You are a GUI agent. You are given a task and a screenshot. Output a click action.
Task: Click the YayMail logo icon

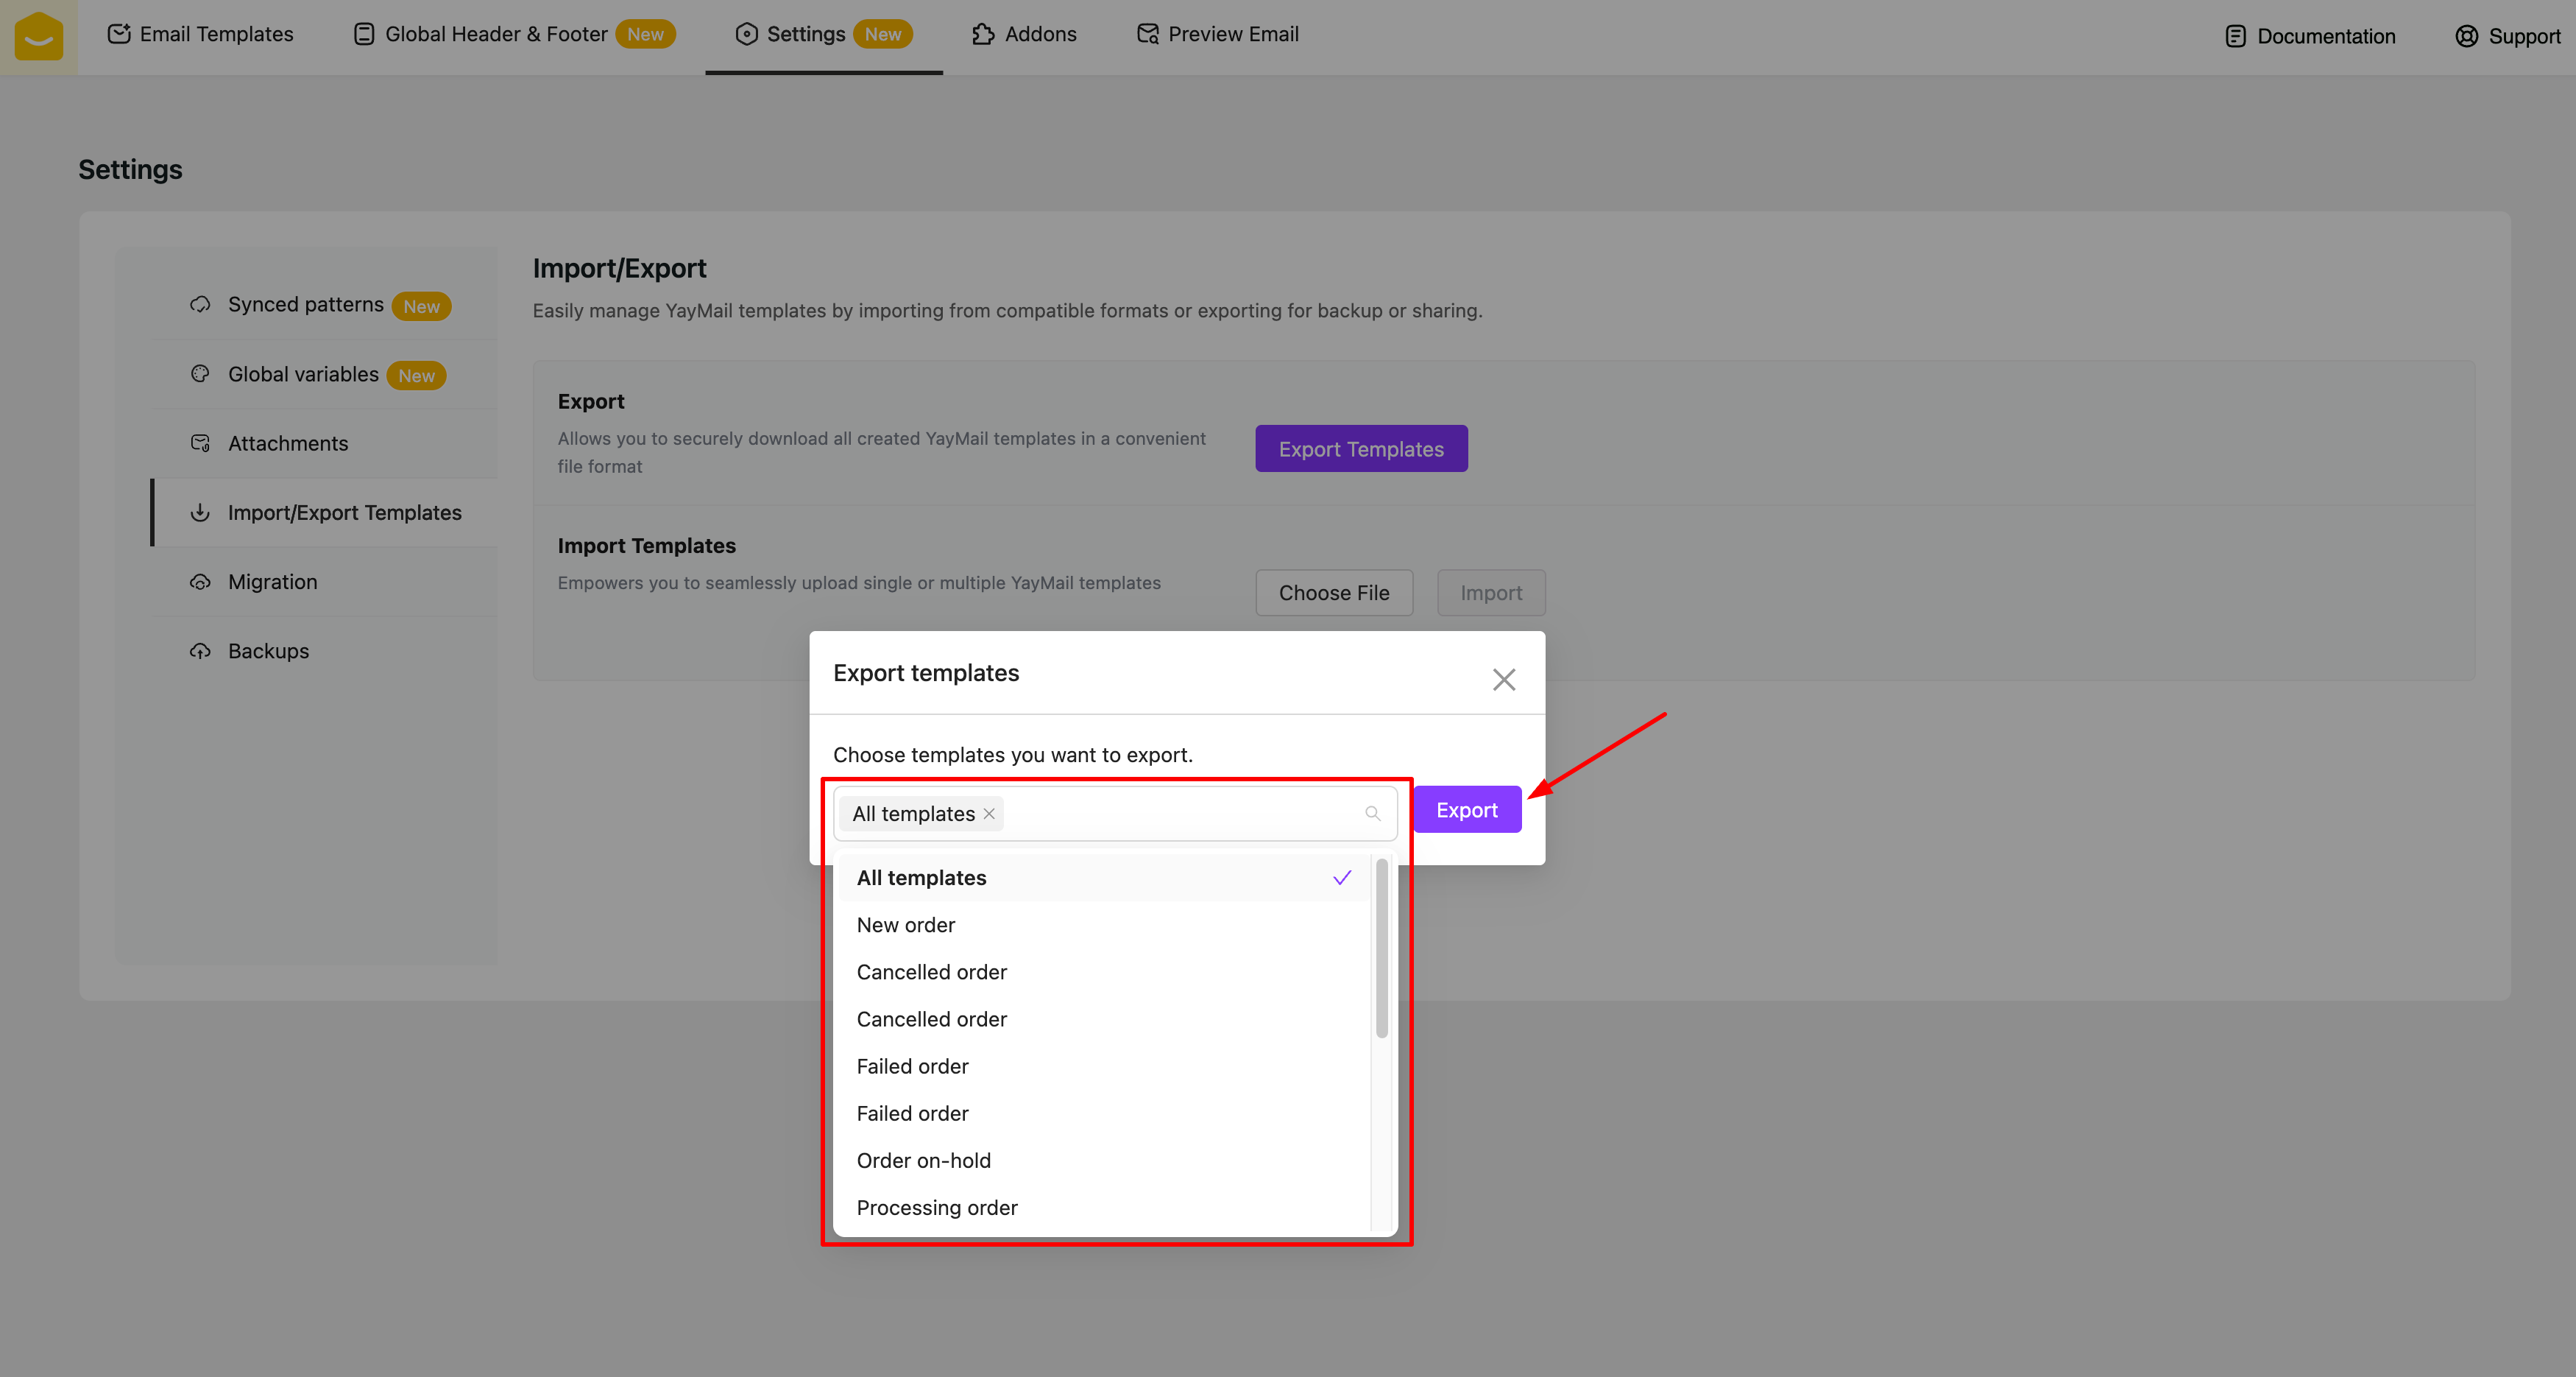coord(38,36)
